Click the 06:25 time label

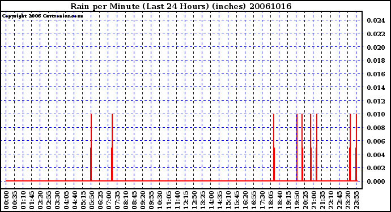point(100,200)
